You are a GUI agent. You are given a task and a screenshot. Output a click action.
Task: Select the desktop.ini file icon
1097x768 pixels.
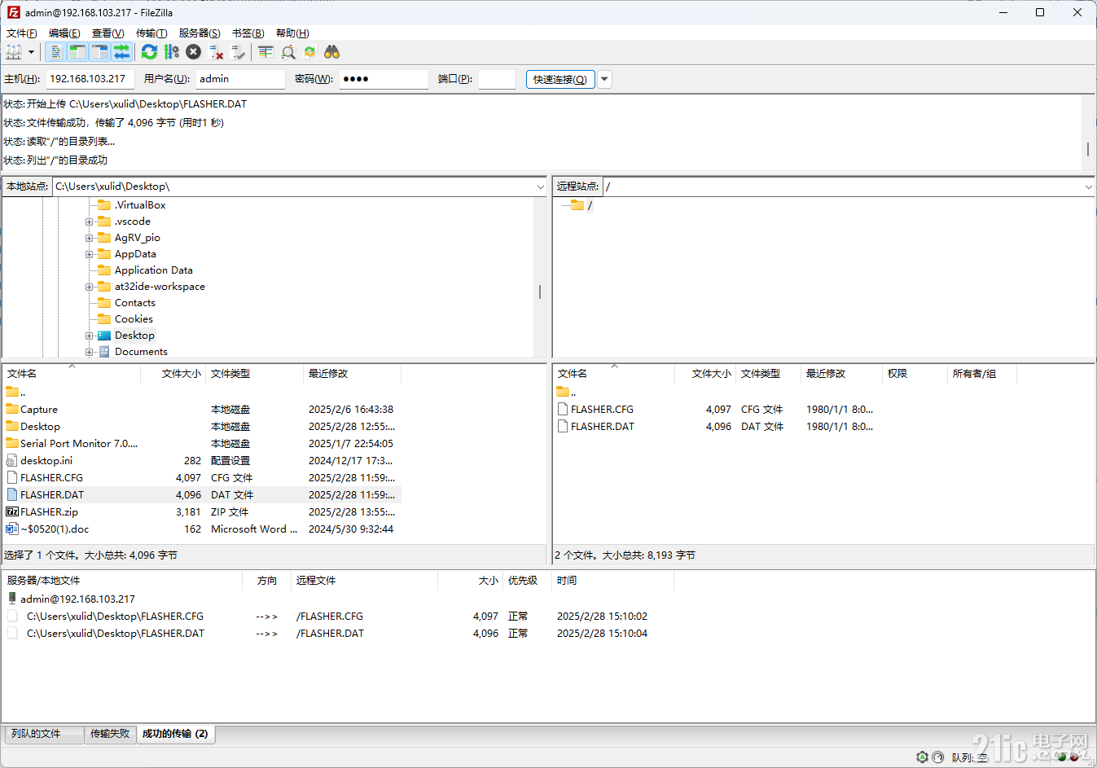click(12, 460)
